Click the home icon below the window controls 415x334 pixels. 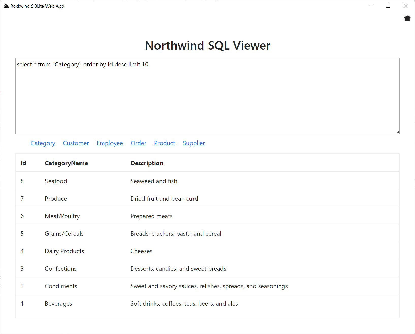tap(407, 19)
